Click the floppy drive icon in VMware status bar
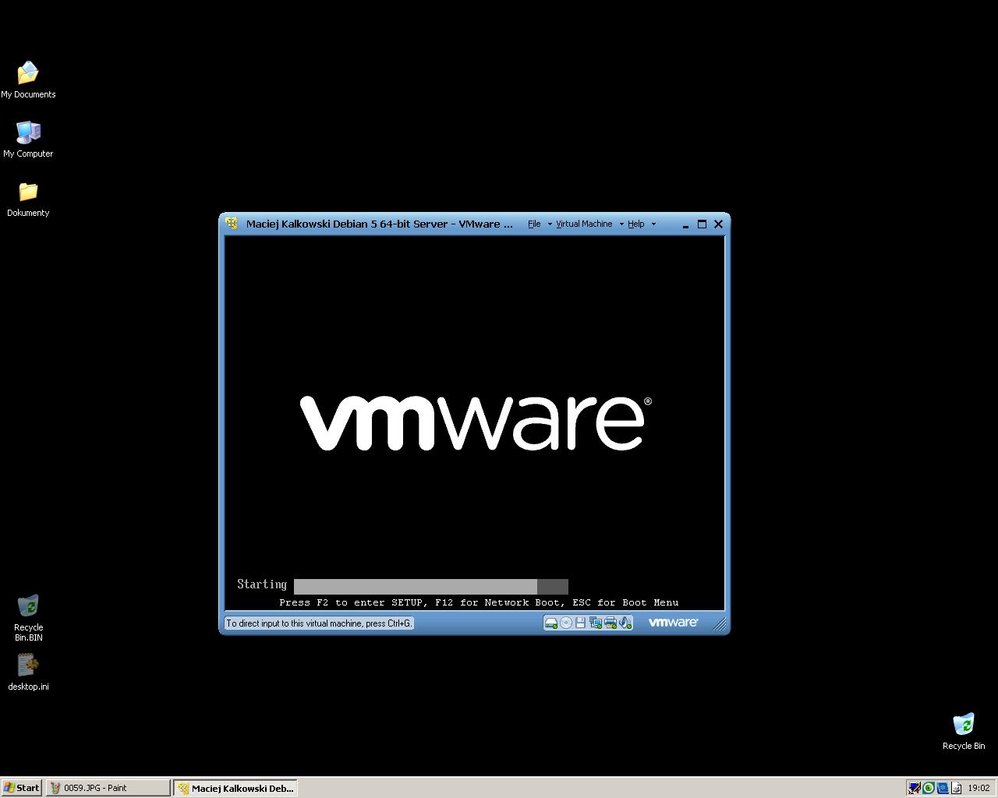Viewport: 998px width, 798px height. point(580,623)
